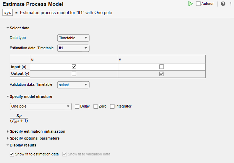Open the Estimation data tt1 dropdown
The height and width of the screenshot is (163, 234).
[x=73, y=48]
